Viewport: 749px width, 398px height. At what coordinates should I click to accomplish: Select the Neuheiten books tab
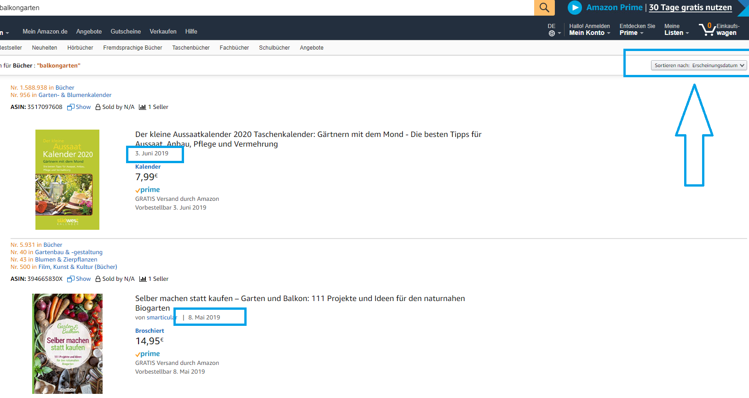coord(45,47)
